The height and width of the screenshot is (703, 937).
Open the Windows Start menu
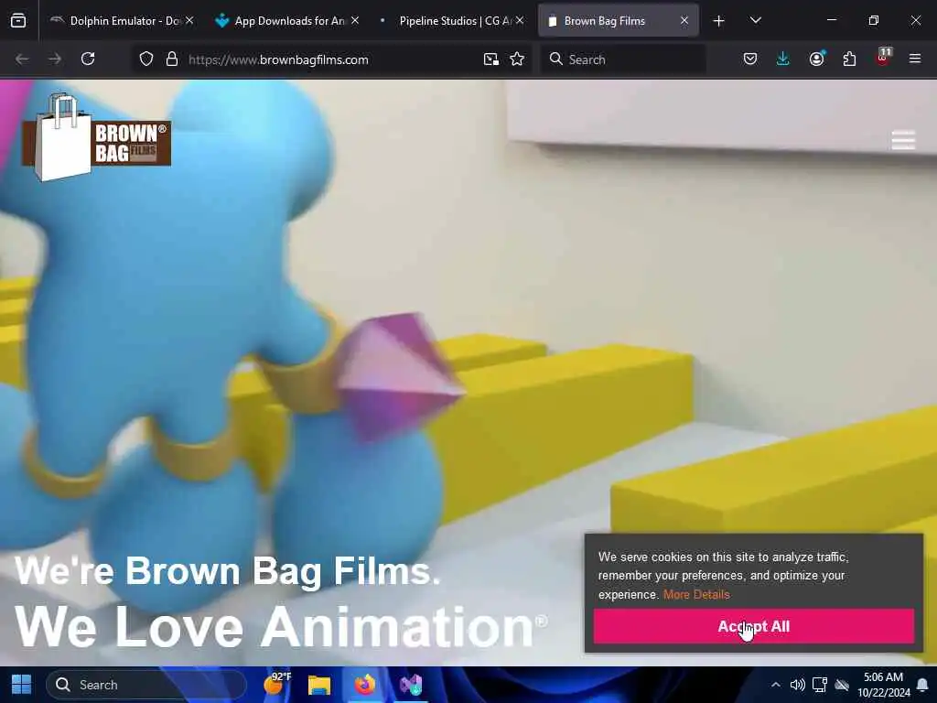coord(22,685)
